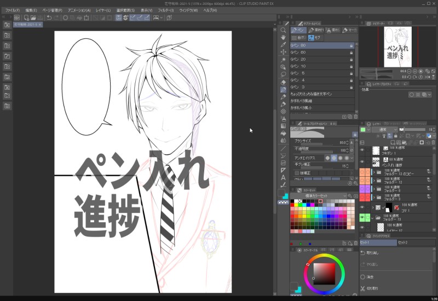Toggle visibility of フォルダー 12 のコピー
Screen dimensions: 438x301
(x=362, y=172)
